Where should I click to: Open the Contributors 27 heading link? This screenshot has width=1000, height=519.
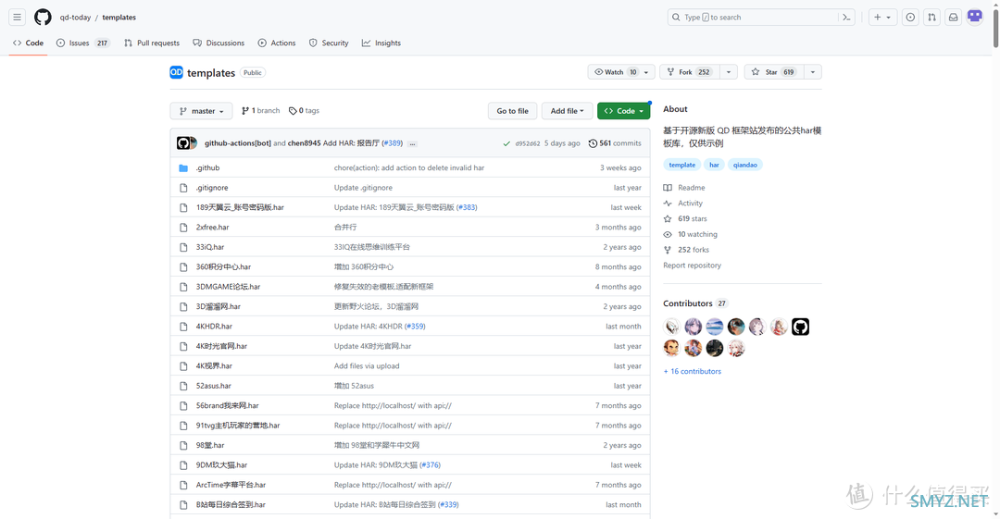pyautogui.click(x=694, y=303)
